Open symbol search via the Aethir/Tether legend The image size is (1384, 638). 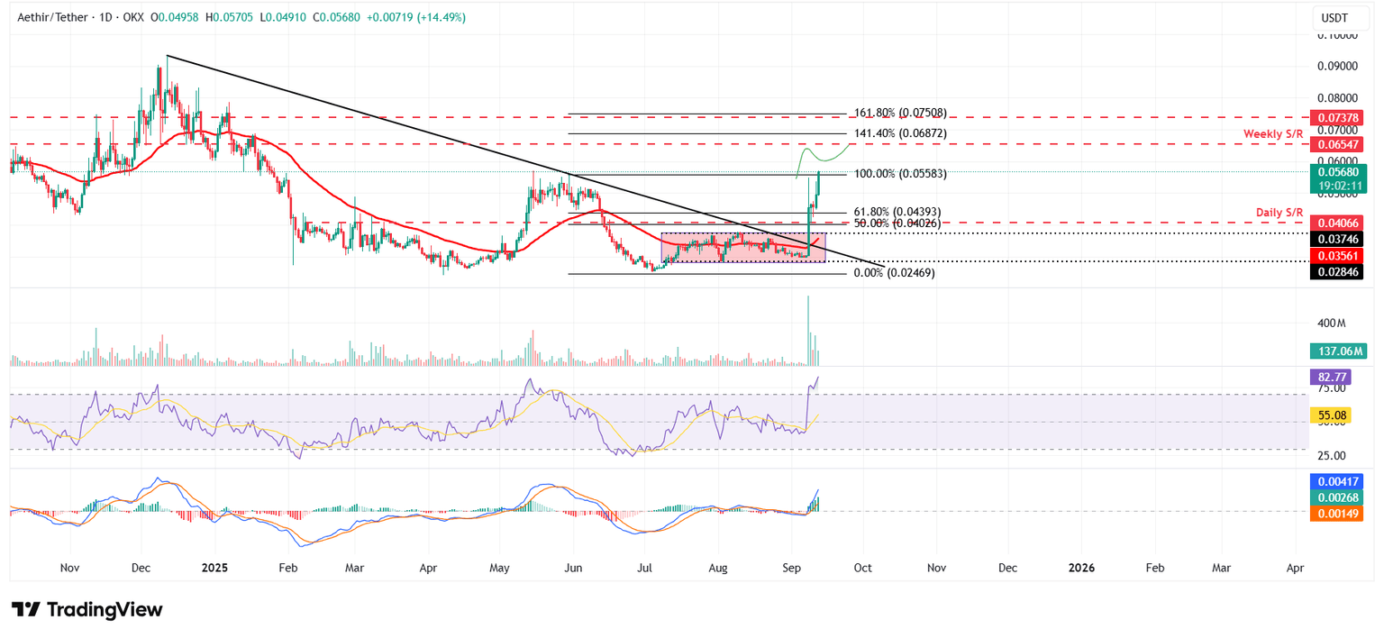tap(54, 16)
